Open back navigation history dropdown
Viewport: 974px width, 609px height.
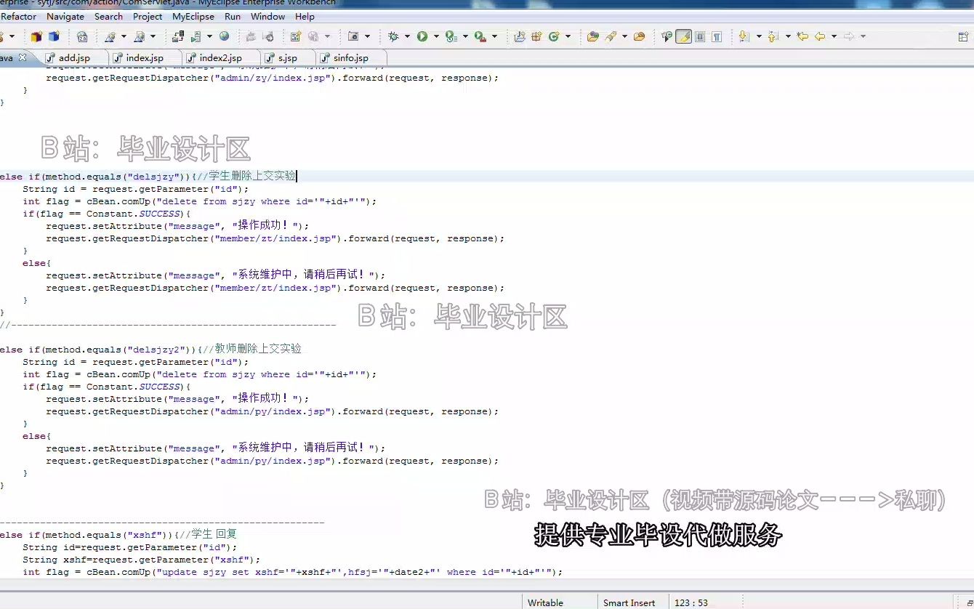(834, 36)
